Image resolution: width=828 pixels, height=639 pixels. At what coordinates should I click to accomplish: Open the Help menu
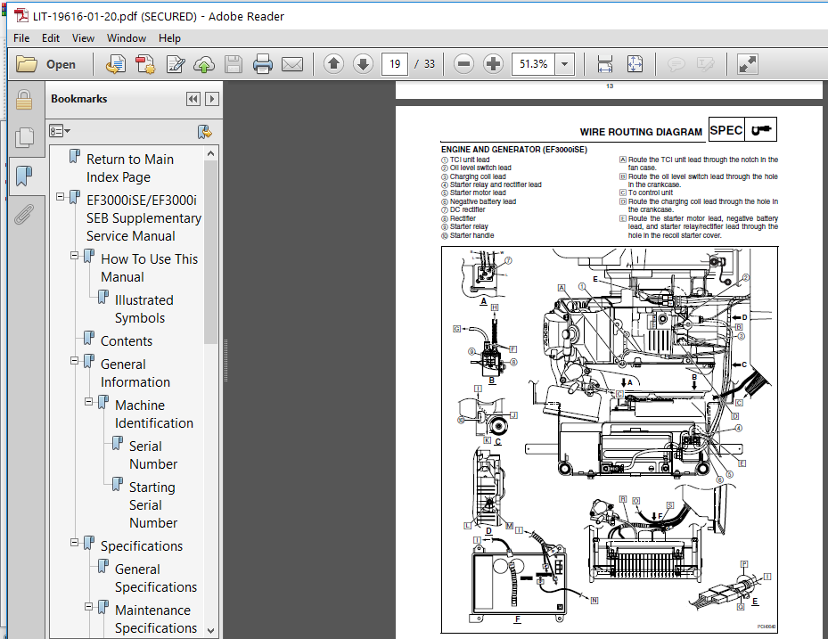coord(169,38)
